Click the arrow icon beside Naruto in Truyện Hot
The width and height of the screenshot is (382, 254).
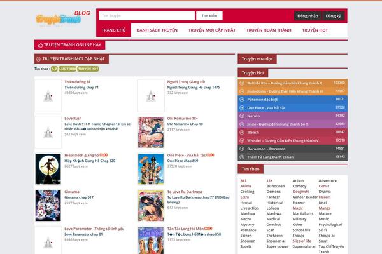pyautogui.click(x=242, y=116)
